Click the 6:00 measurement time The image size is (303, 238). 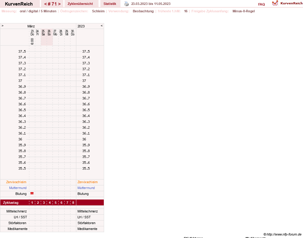[32, 41]
